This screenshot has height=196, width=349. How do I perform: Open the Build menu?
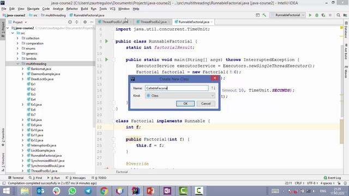coord(84,9)
